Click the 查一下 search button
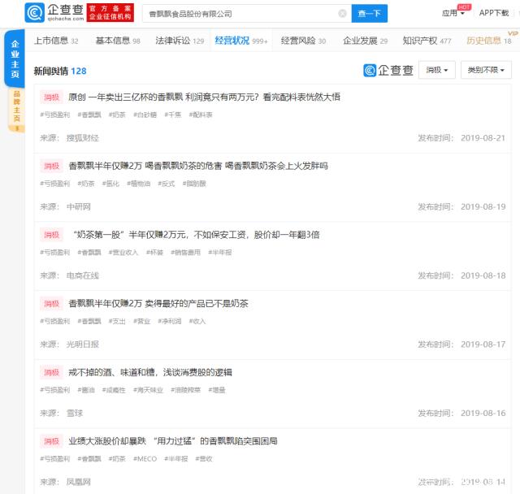Viewport: 520px width, 494px height. click(x=369, y=14)
